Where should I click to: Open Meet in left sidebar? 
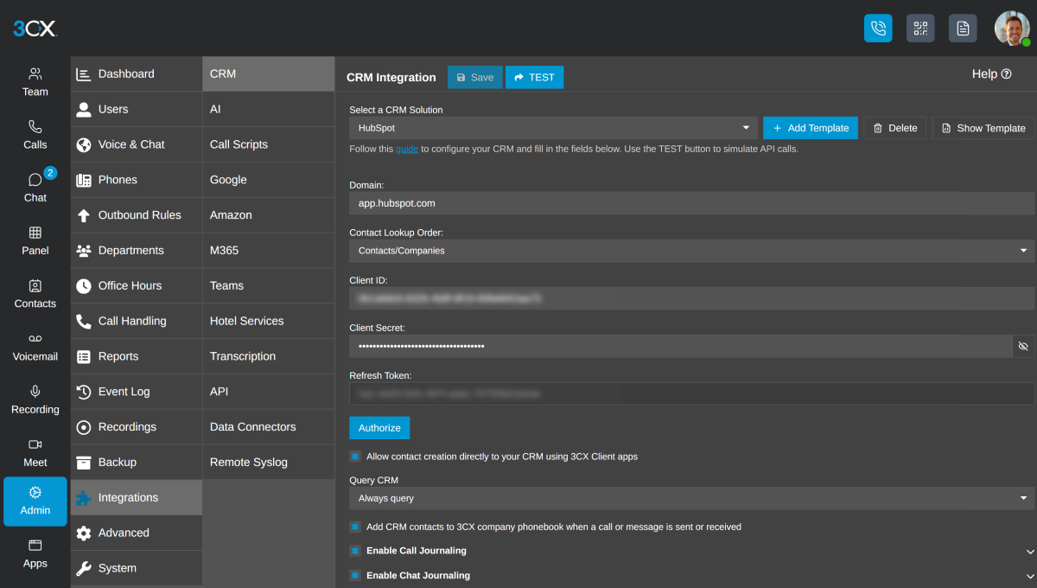point(35,451)
